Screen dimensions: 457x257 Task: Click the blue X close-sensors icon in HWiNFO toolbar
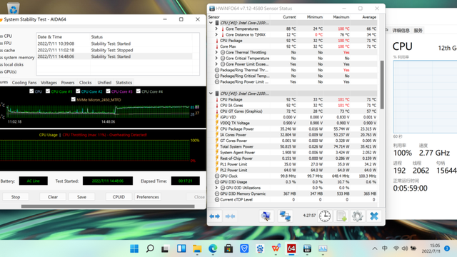pos(374,216)
